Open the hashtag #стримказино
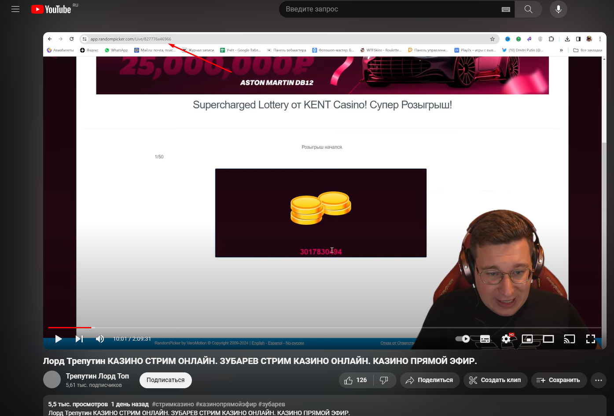This screenshot has width=614, height=416. (173, 404)
